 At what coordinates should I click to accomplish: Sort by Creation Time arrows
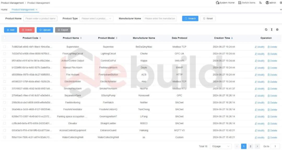(232, 38)
